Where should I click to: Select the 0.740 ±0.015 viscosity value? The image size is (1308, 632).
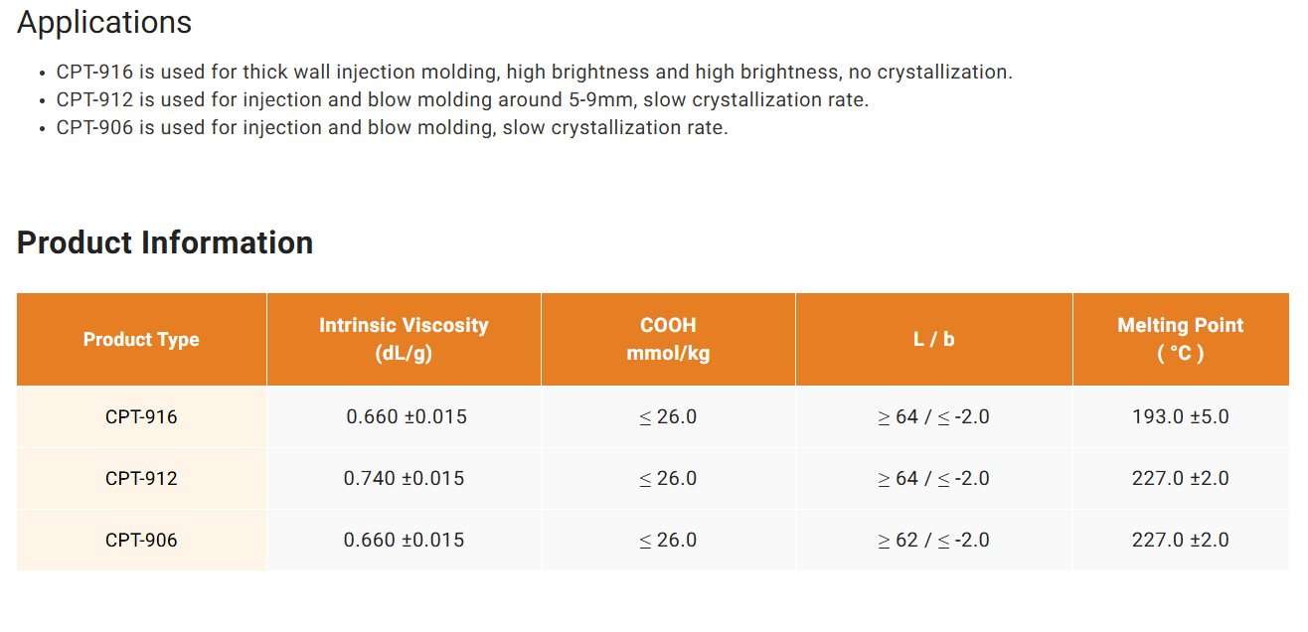[404, 478]
